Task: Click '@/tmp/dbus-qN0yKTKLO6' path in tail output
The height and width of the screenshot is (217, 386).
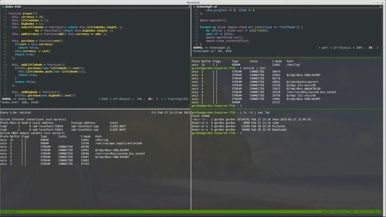Action: point(303,89)
